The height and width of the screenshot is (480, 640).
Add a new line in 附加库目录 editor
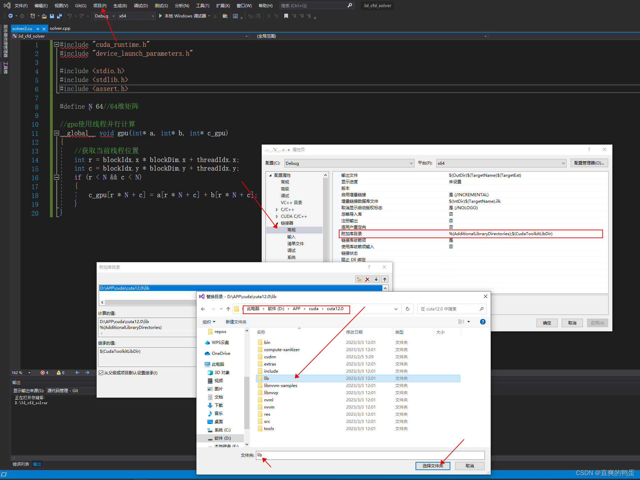click(x=359, y=279)
